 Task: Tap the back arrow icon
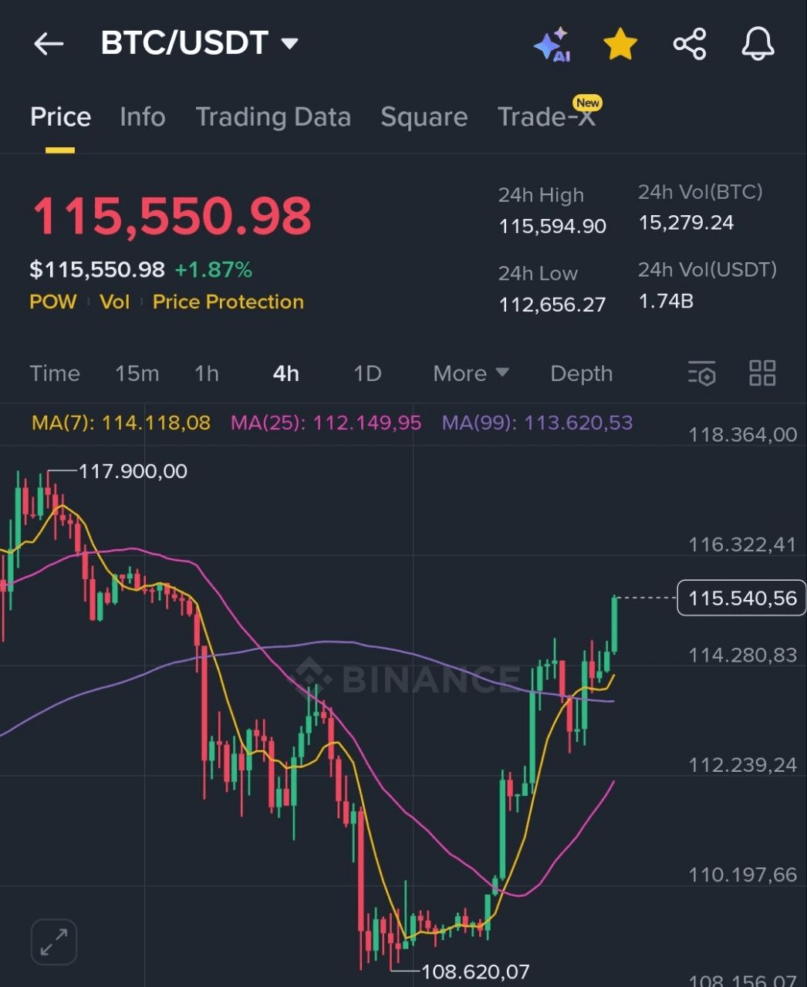click(x=49, y=44)
